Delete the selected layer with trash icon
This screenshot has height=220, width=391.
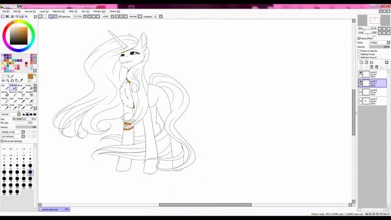[376, 67]
